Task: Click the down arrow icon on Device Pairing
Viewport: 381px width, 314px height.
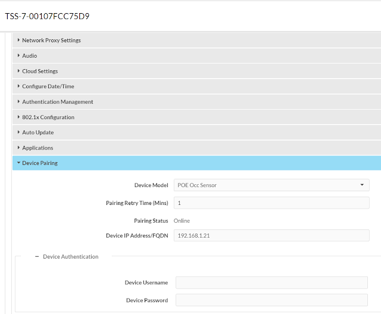Action: point(19,163)
